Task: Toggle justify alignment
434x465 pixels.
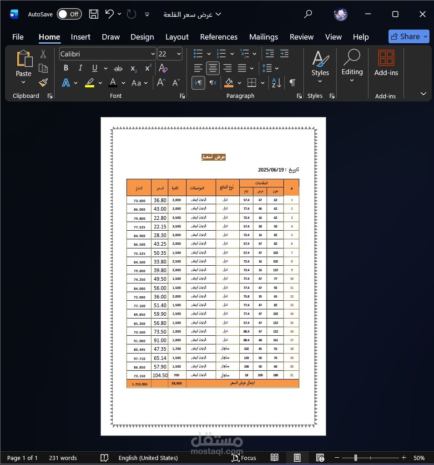Action: (242, 68)
